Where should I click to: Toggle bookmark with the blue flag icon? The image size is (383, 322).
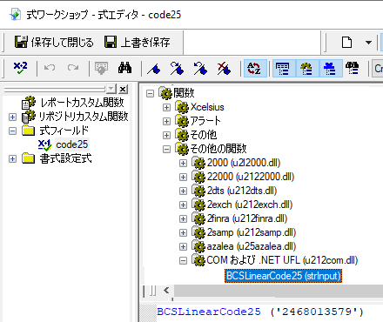click(x=154, y=69)
